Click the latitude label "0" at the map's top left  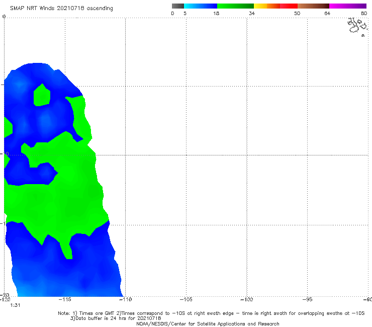[4, 17]
